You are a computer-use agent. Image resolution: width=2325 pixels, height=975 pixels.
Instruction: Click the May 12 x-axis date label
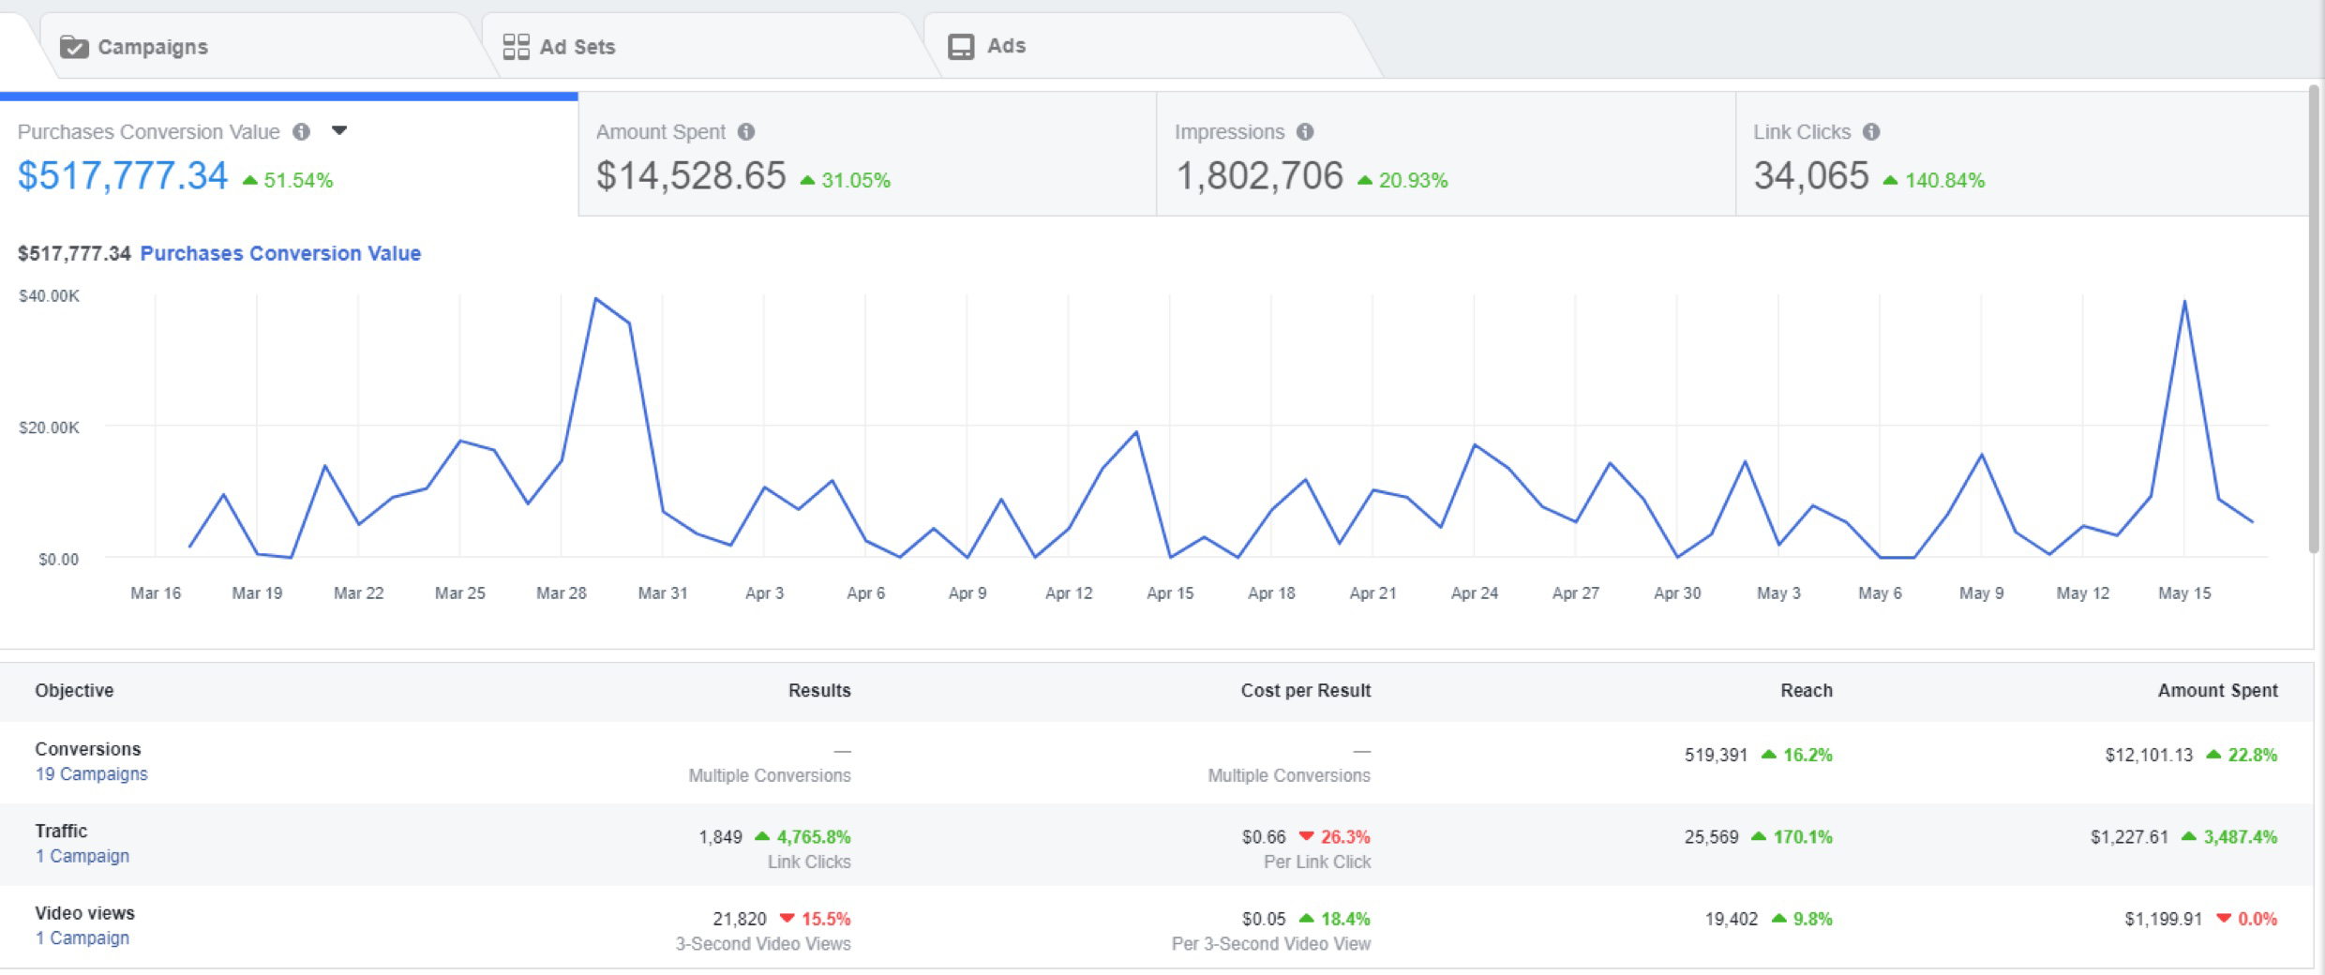coord(2082,593)
